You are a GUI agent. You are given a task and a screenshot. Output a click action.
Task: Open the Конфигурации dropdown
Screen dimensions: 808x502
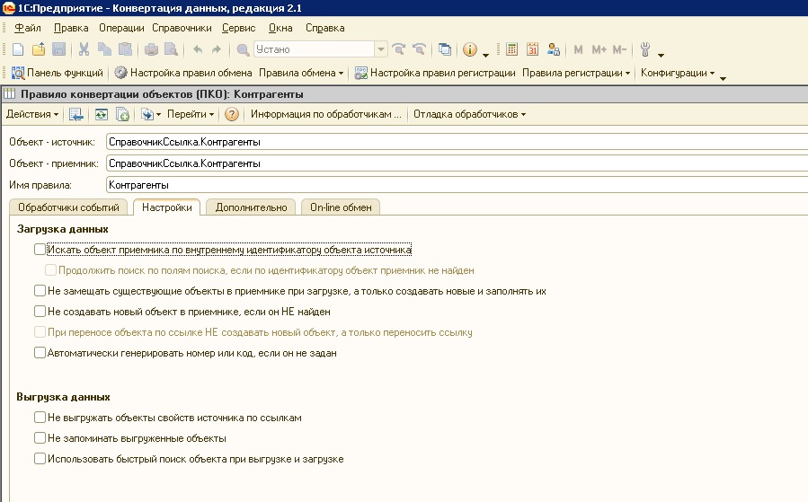[x=678, y=73]
